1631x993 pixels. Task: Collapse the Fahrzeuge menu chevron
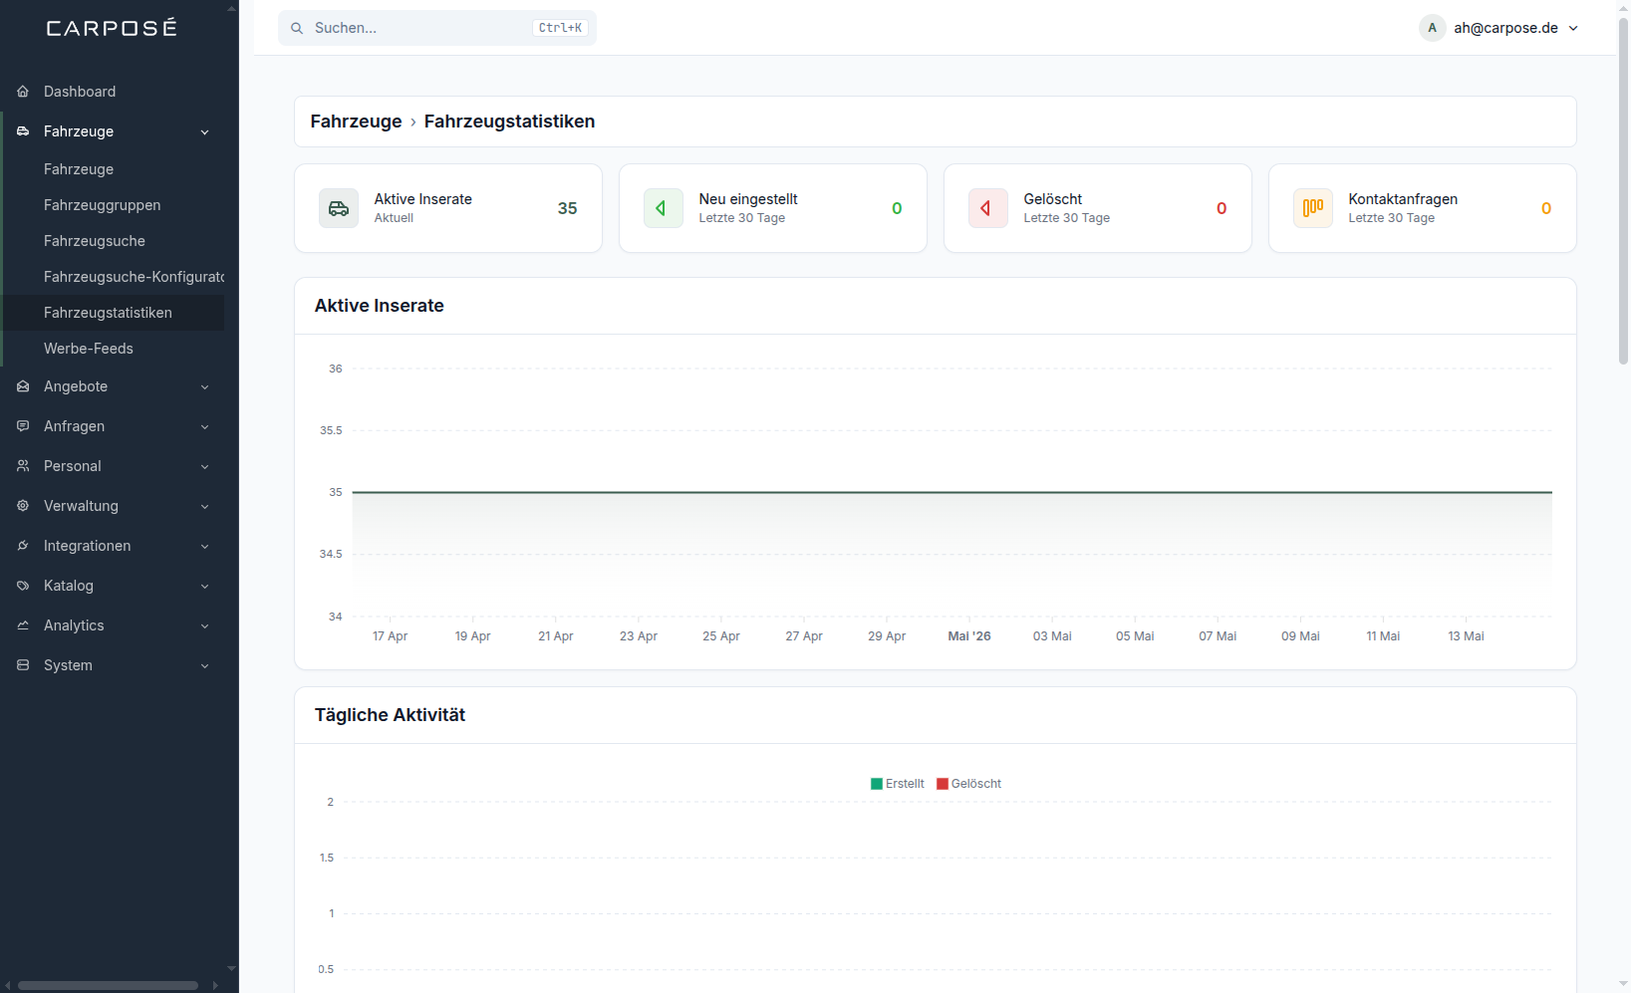(x=205, y=131)
